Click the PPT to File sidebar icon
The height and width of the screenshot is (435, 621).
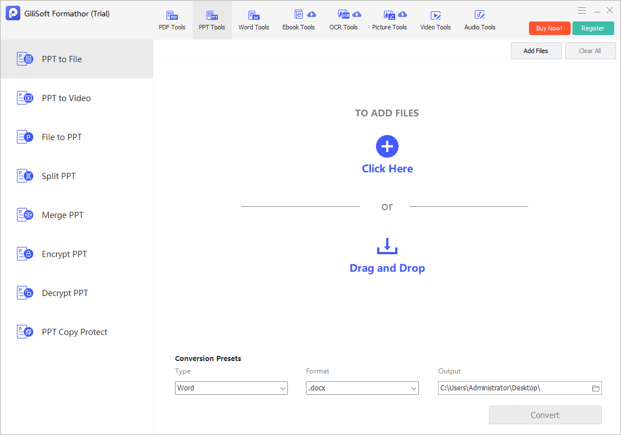[25, 59]
